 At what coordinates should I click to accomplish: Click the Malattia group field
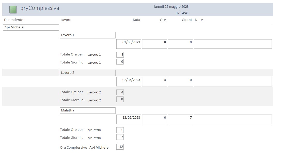point(87,110)
